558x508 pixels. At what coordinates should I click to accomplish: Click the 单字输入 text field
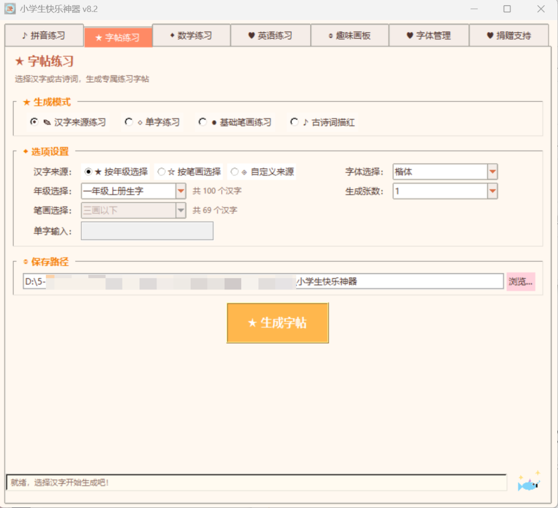pyautogui.click(x=147, y=230)
